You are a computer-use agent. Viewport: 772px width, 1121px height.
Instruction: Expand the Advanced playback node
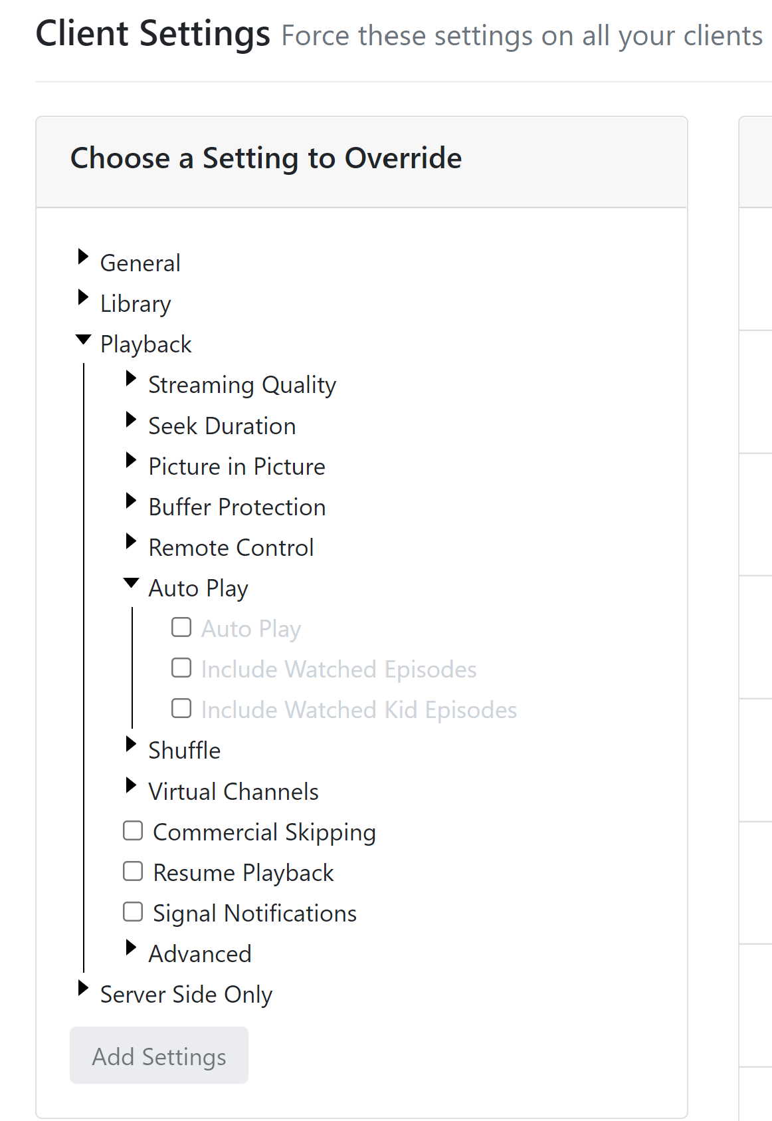(x=131, y=947)
